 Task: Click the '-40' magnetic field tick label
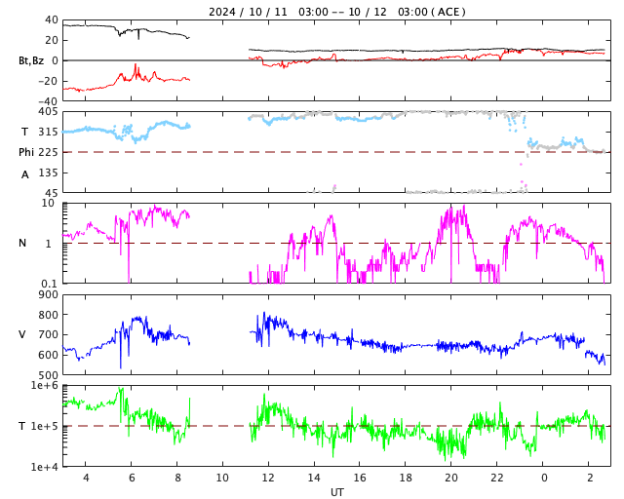pyautogui.click(x=48, y=101)
